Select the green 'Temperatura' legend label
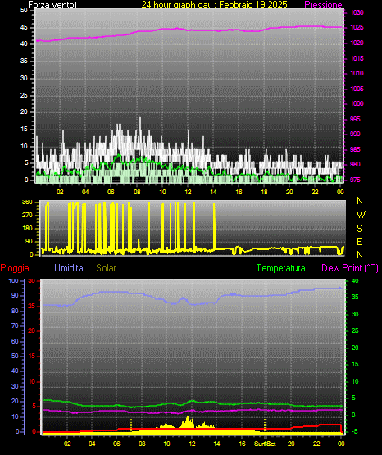 [x=280, y=268]
